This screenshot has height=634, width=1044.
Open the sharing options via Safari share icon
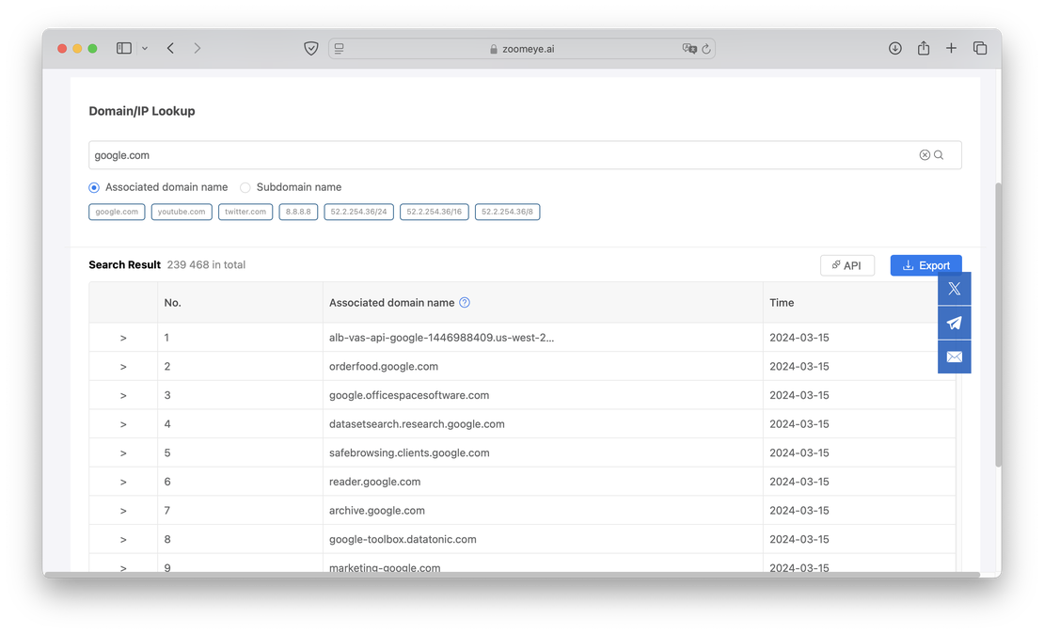[x=923, y=47]
